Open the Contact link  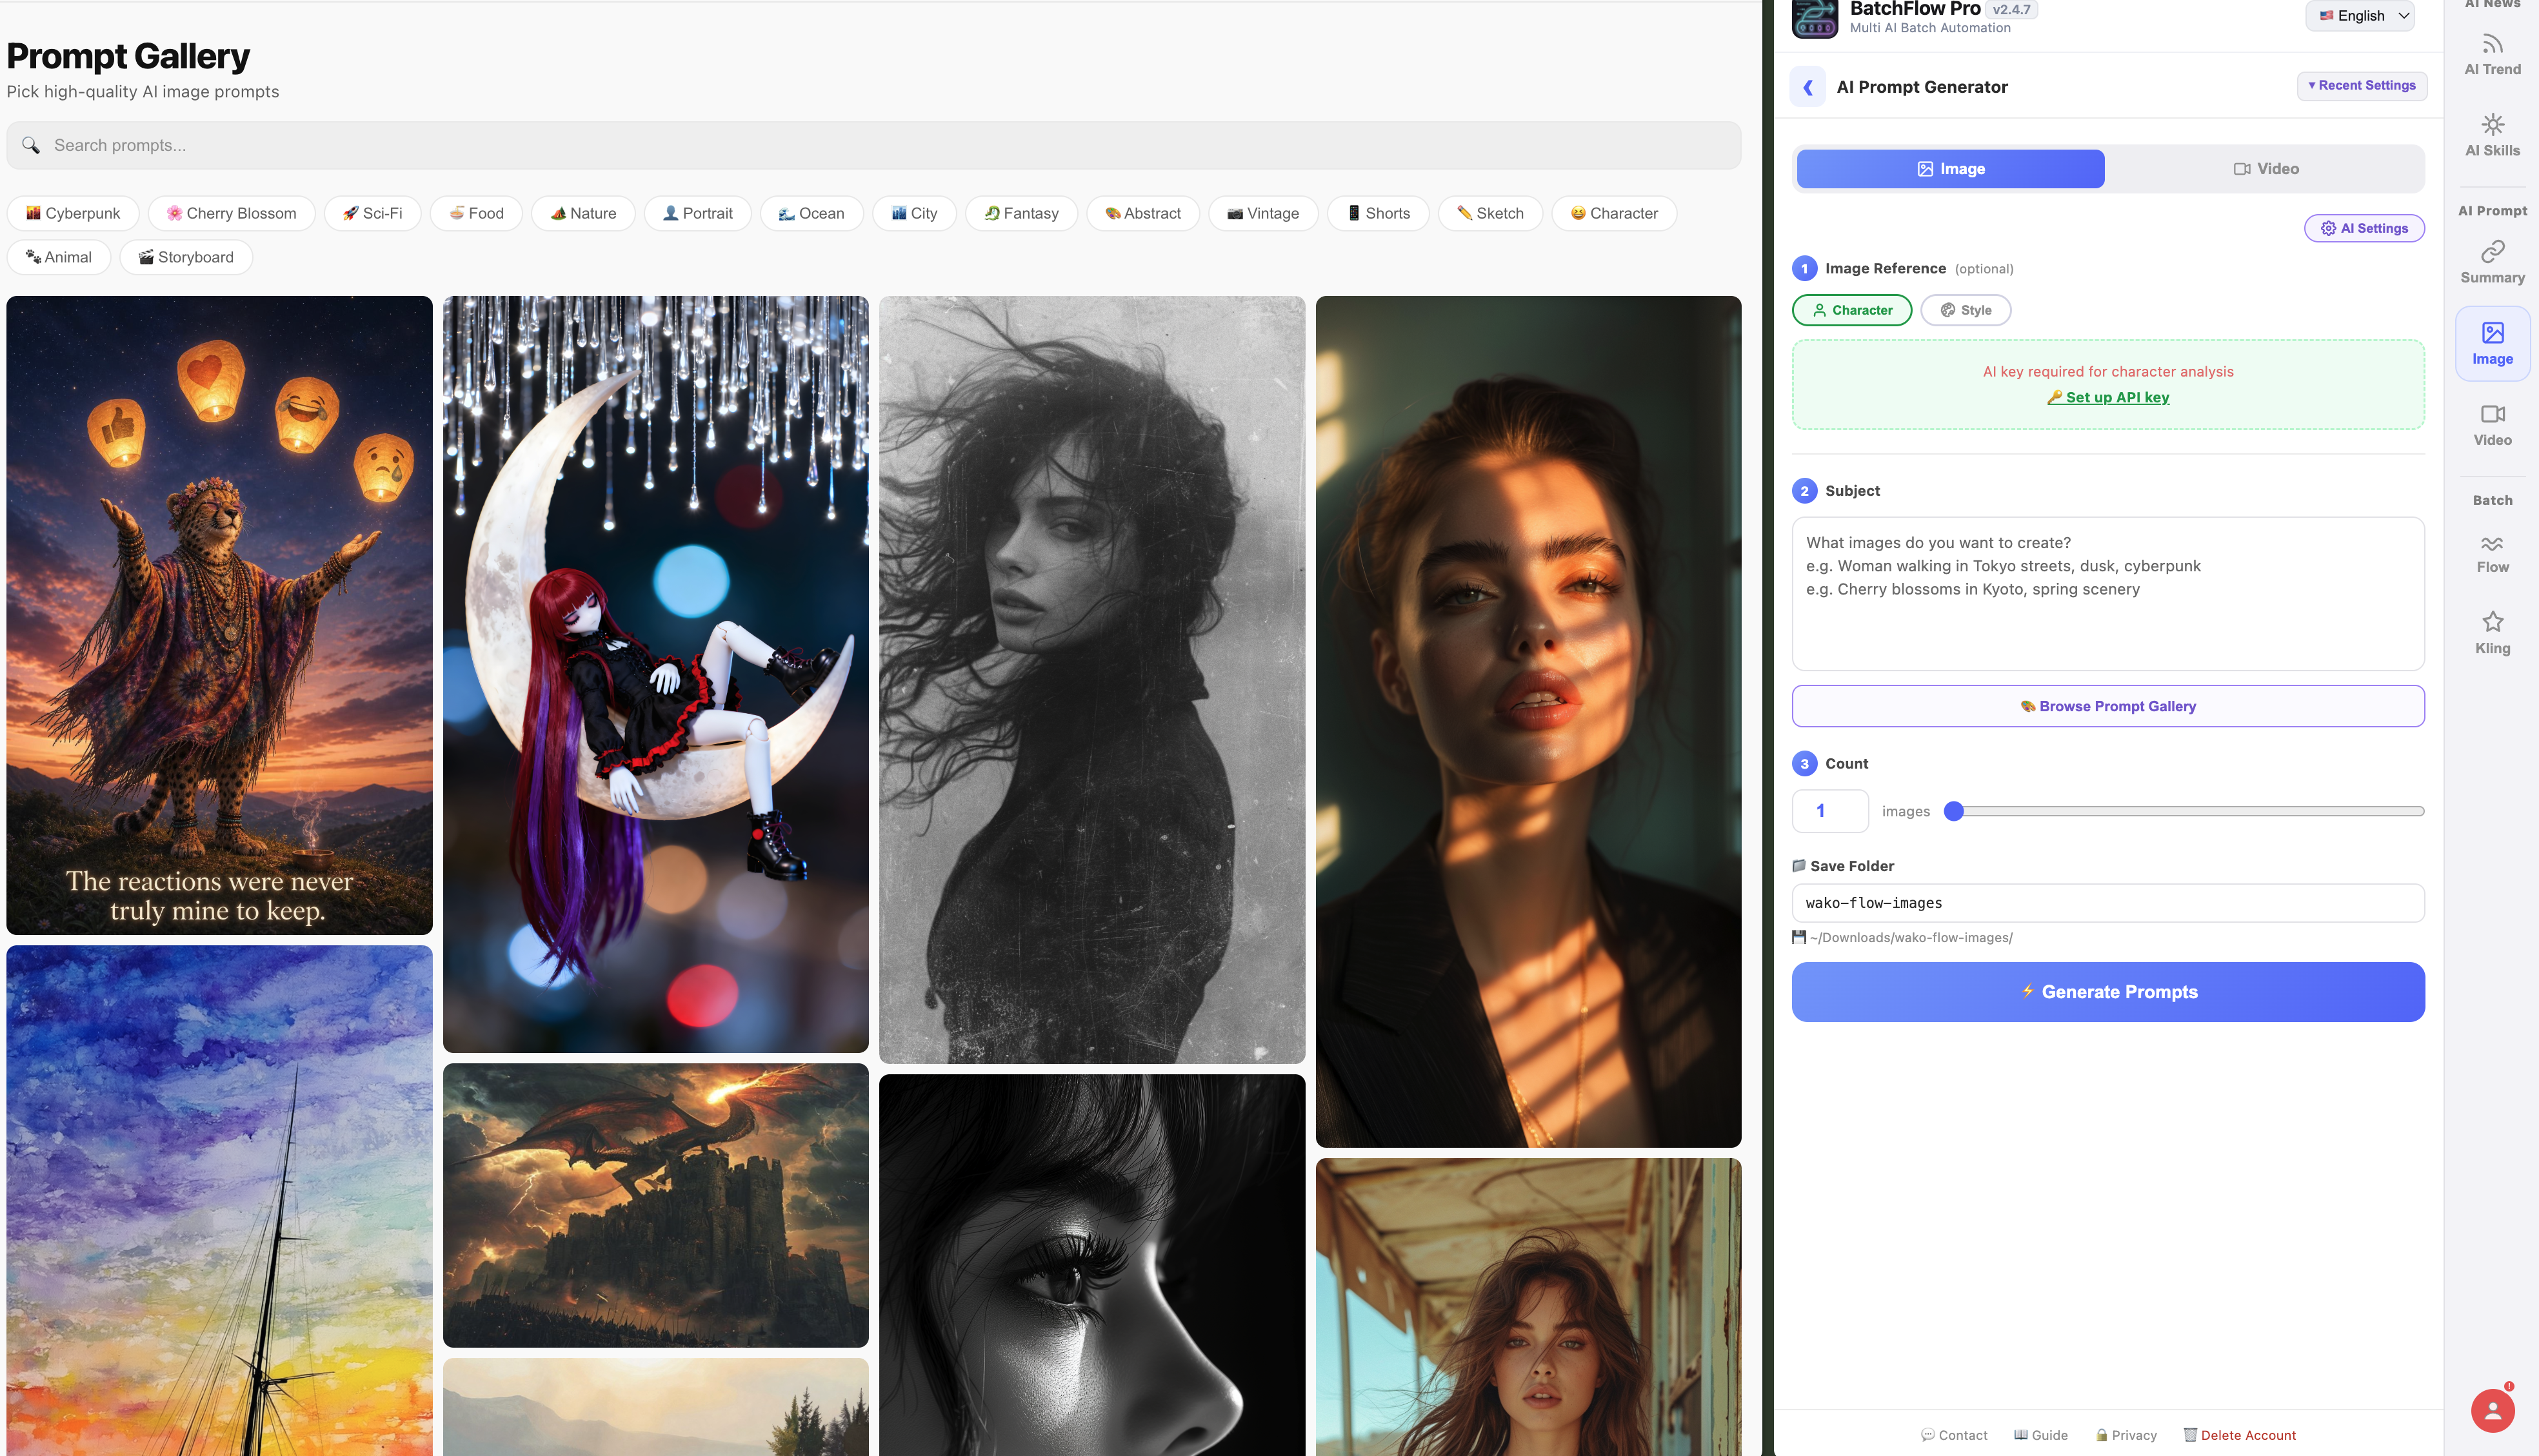[x=1954, y=1435]
